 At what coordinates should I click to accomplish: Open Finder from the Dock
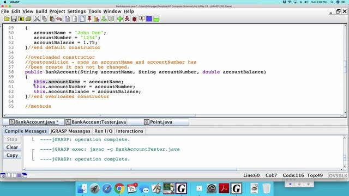click(x=82, y=189)
